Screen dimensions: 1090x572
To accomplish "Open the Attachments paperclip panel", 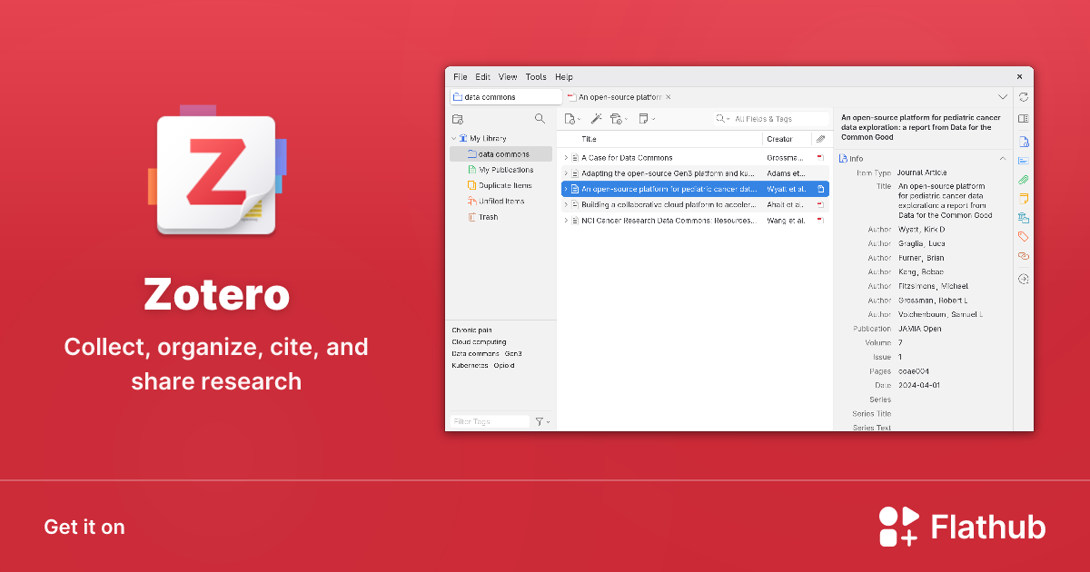I will (1023, 179).
